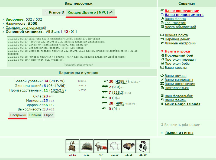Click combat experience value 783579

pyautogui.click(x=57, y=81)
